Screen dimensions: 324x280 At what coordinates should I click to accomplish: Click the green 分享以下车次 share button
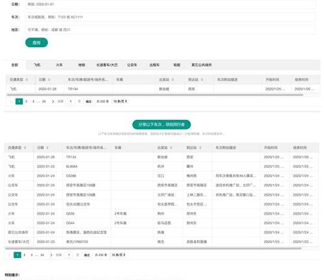pos(161,124)
